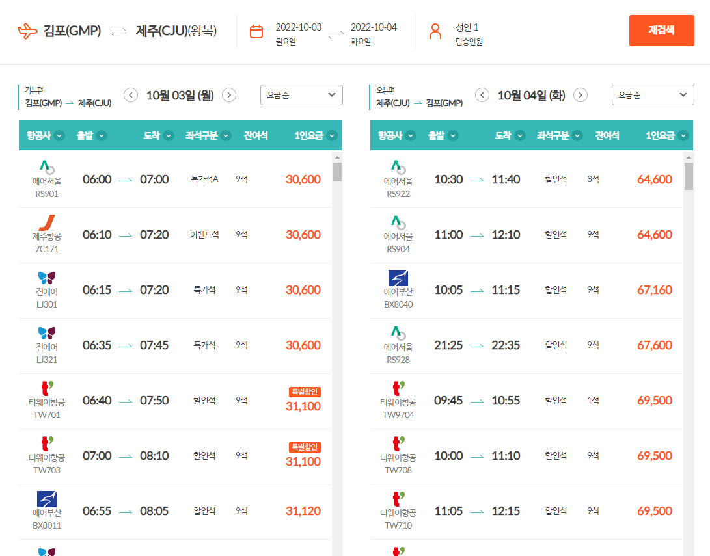Click Air Seoul logo for flight RS922

(398, 167)
